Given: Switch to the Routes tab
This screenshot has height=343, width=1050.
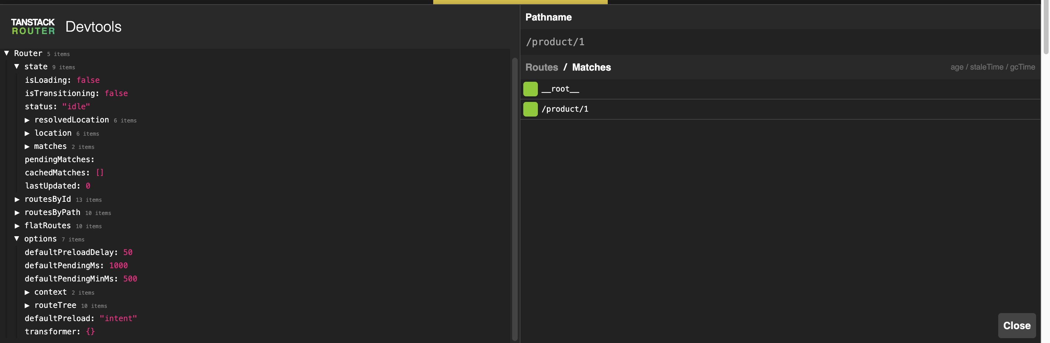Looking at the screenshot, I should point(541,67).
